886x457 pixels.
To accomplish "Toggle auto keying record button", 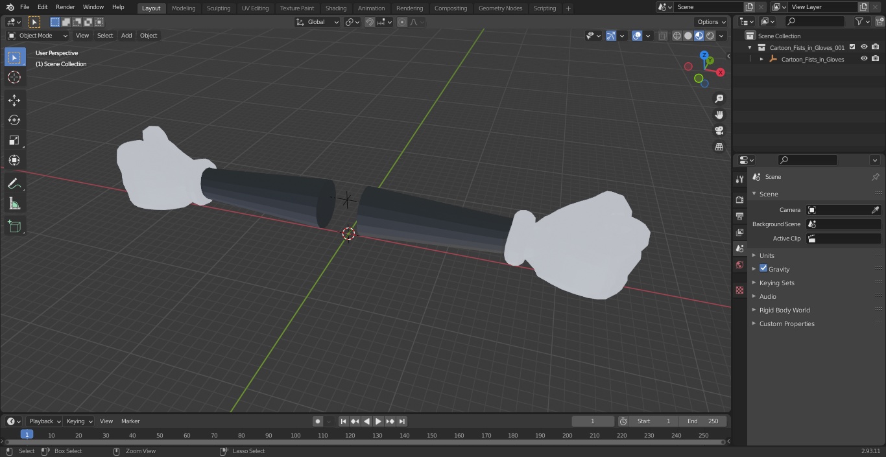I will point(318,421).
